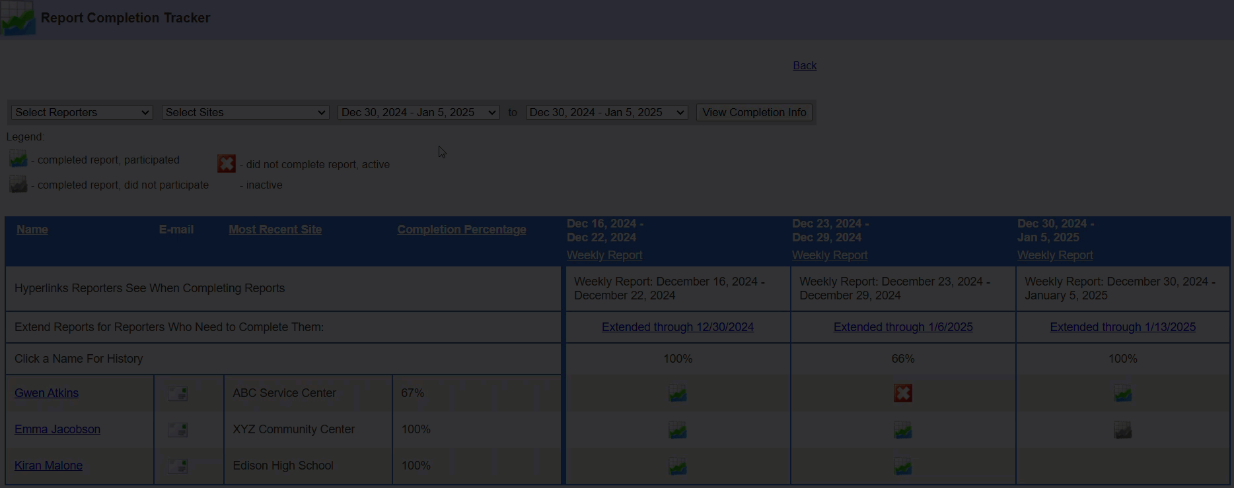The width and height of the screenshot is (1234, 488).
Task: Sort table by Name column header
Action: coord(32,229)
